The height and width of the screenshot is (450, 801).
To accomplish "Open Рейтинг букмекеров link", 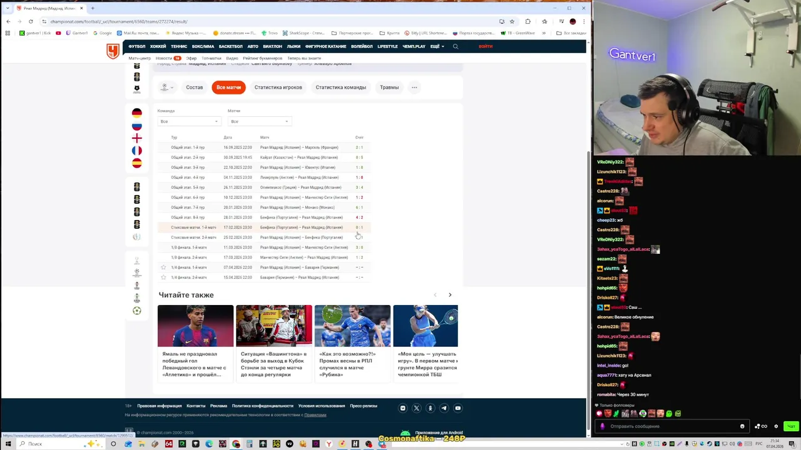I will click(x=263, y=58).
